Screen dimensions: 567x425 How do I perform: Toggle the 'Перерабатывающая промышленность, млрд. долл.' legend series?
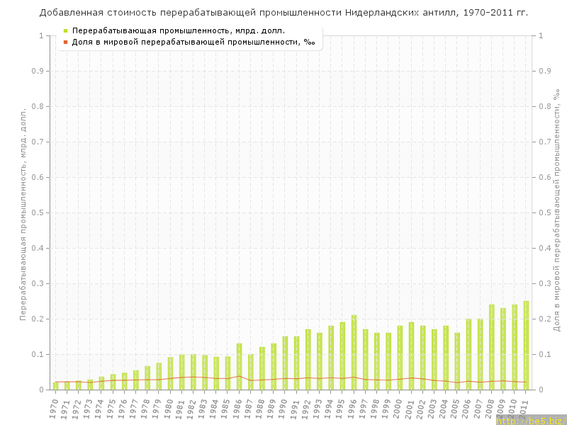pos(179,30)
